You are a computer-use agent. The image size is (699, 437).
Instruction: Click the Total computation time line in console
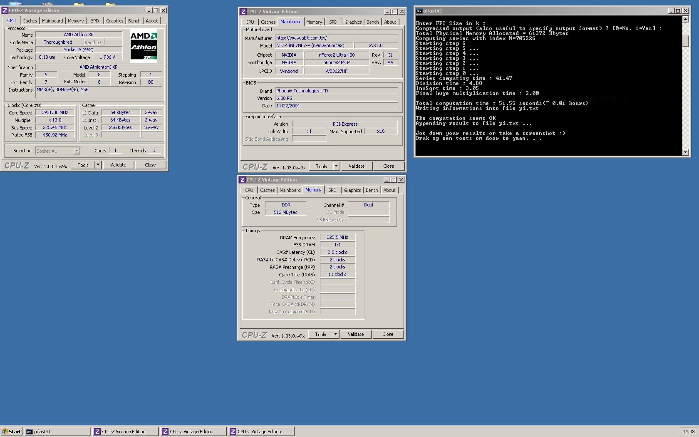pos(502,103)
